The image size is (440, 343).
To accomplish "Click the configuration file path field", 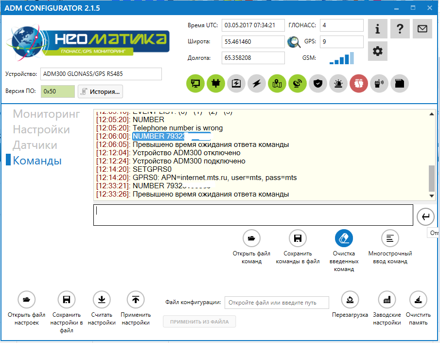I will click(277, 303).
